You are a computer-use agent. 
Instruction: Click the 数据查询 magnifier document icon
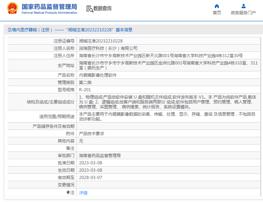[90, 9]
